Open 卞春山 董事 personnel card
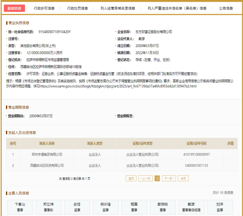The width and height of the screenshot is (243, 216). [20, 207]
